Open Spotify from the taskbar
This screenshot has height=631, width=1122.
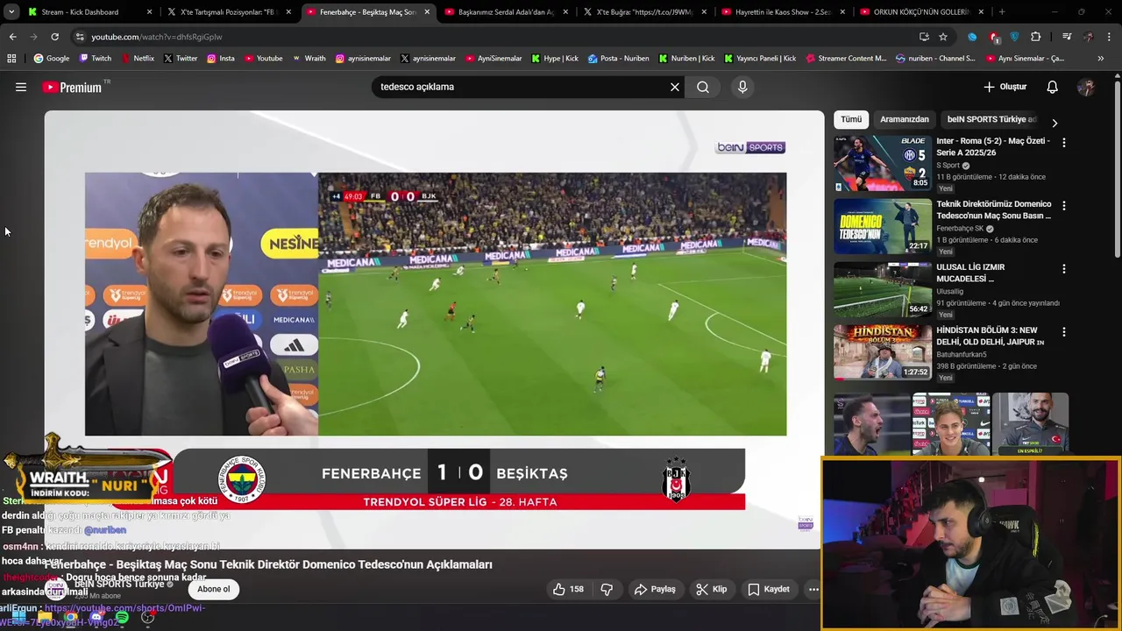click(x=122, y=618)
